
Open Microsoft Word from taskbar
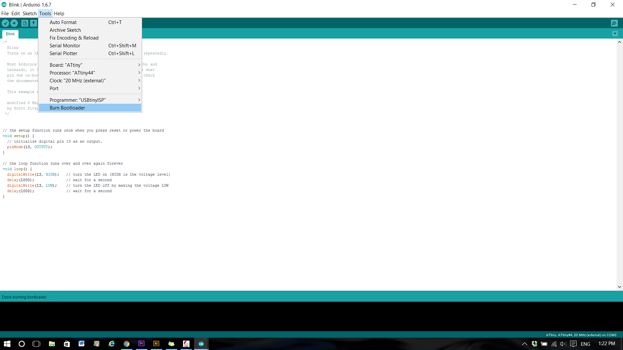[81, 344]
